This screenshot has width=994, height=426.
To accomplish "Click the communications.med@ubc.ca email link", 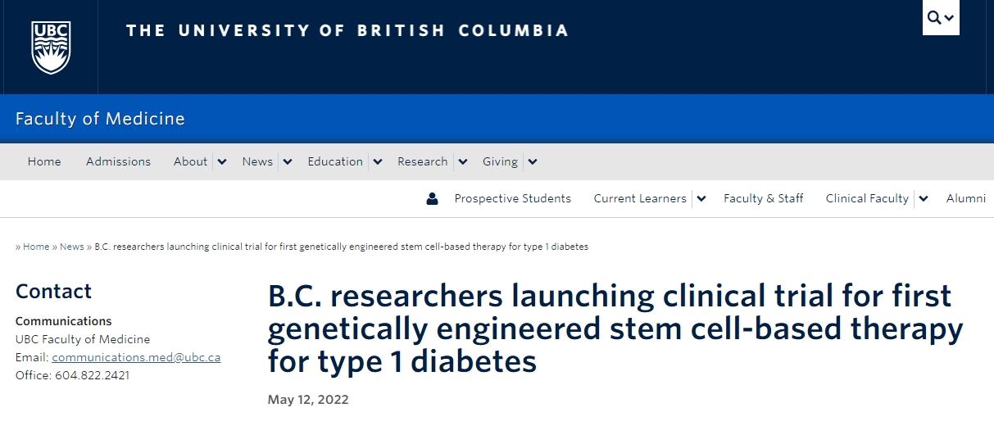I will 136,357.
